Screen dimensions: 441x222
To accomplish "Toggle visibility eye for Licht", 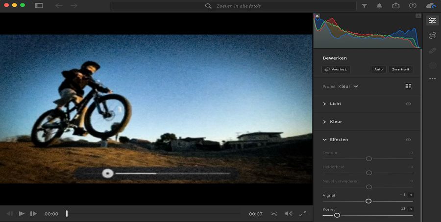I will tap(408, 104).
